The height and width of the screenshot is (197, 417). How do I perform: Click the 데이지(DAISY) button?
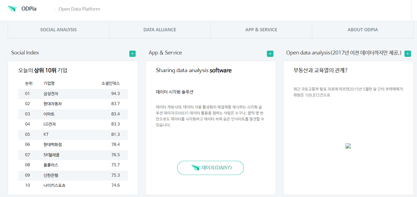[210, 168]
